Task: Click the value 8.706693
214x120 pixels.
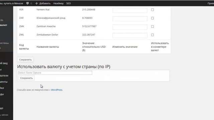Action: 87,18
